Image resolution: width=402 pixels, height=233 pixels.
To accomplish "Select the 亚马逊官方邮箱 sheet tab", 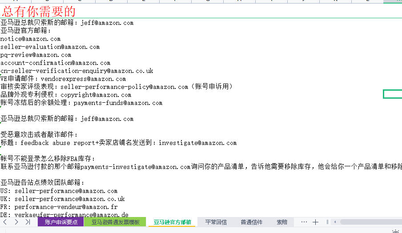I will [x=172, y=222].
